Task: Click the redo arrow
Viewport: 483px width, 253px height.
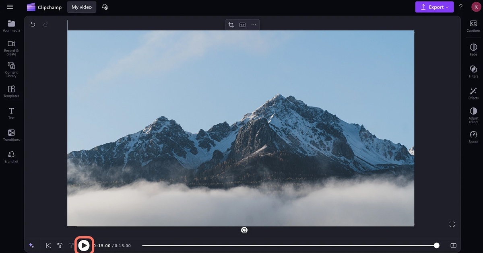Action: [x=45, y=24]
